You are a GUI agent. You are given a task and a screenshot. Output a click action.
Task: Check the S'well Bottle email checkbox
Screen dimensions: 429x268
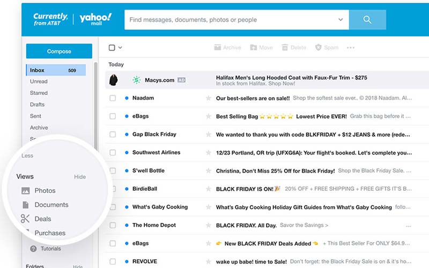113,170
